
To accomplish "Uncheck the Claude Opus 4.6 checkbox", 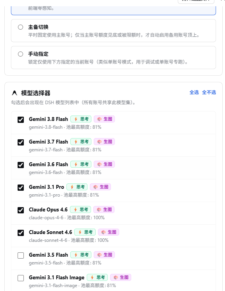I will [21, 210].
